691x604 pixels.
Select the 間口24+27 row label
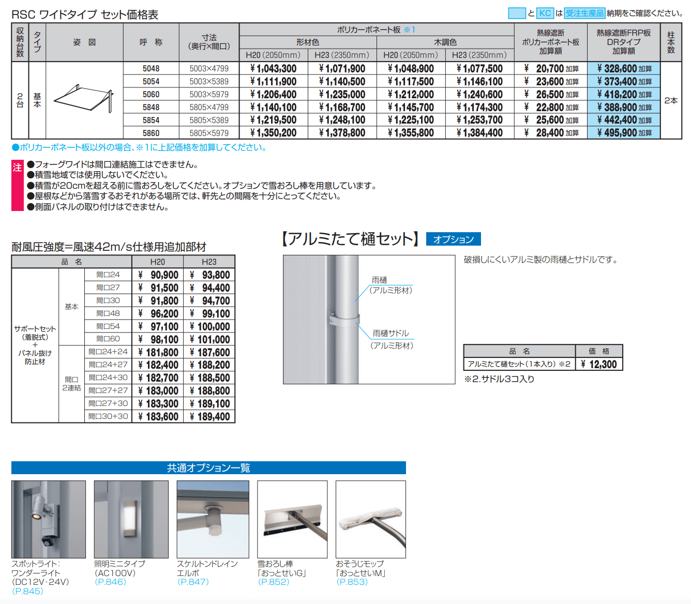pos(107,365)
